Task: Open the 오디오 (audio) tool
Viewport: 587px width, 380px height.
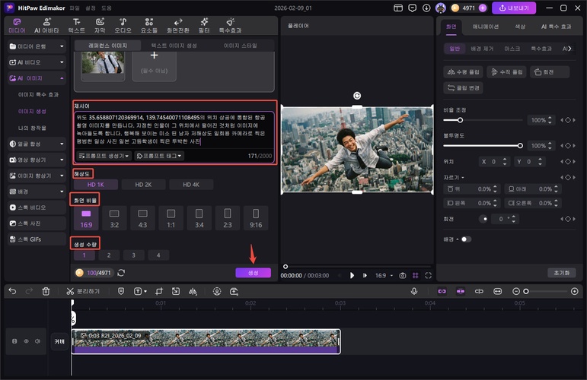Action: [123, 25]
